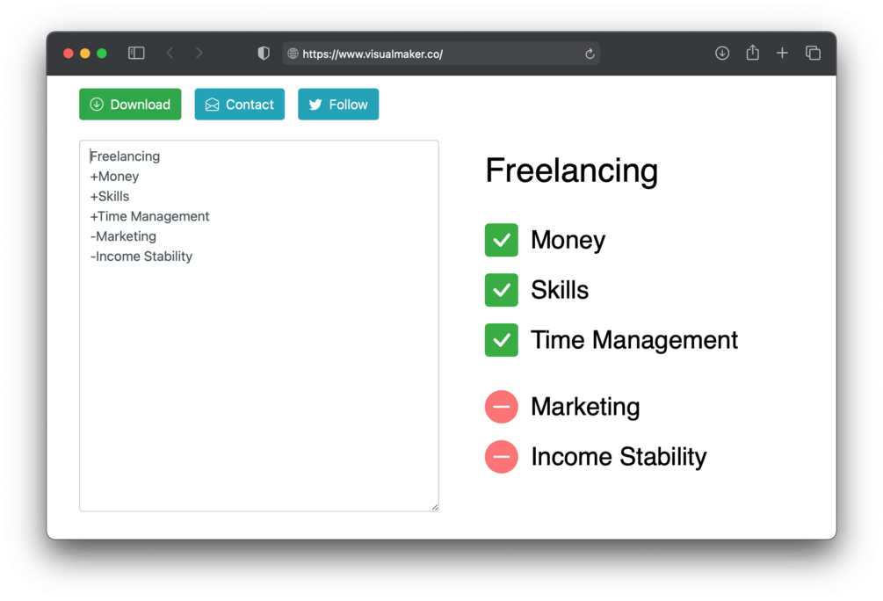Open the tab overview with the stacked-squares icon
Viewport: 883px width, 601px height.
tap(813, 53)
